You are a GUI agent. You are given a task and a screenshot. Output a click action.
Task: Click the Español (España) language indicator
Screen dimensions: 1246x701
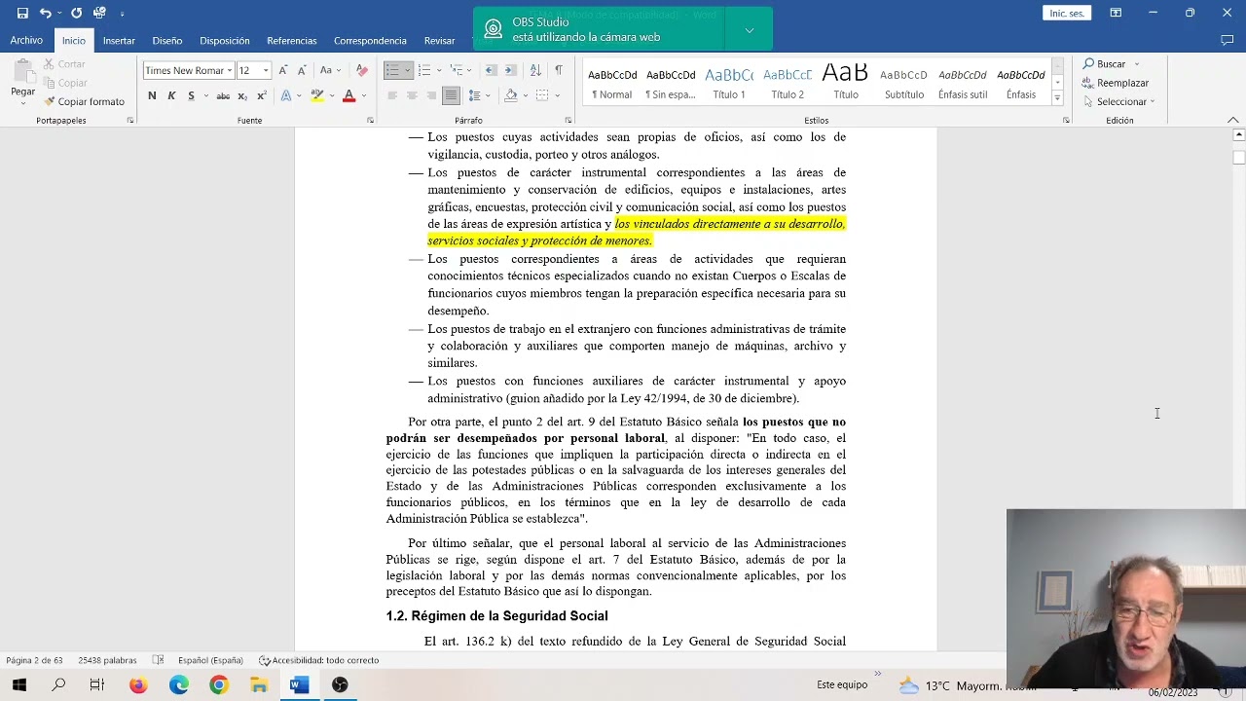[210, 660]
